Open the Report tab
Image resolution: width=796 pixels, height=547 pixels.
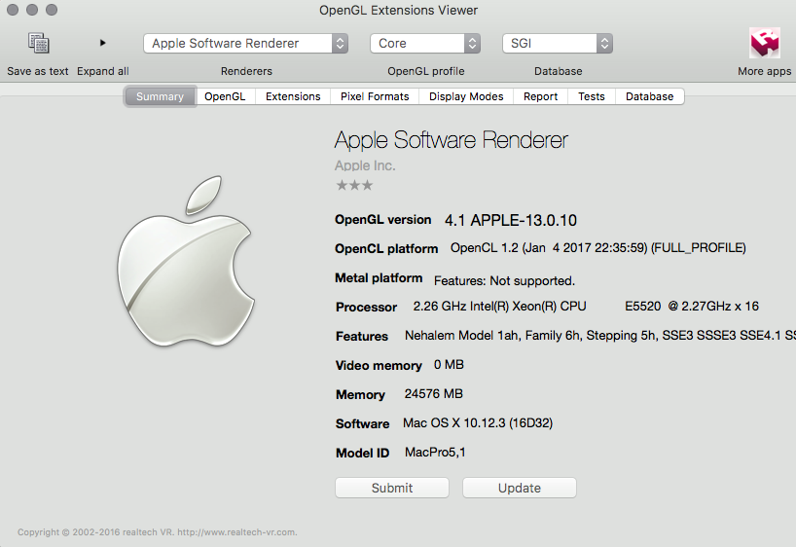pos(541,96)
